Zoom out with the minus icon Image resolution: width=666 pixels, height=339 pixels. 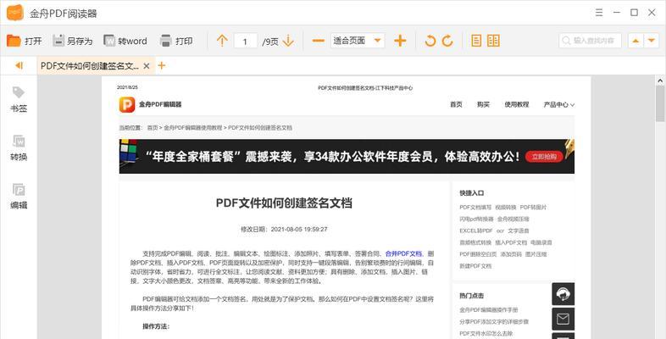(x=318, y=41)
